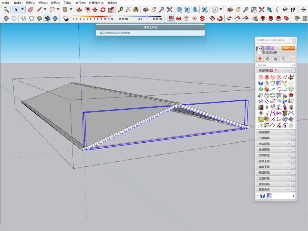This screenshot has height=231, width=308.
Task: Toggle X-ray face style
Action: [x=6, y=18]
